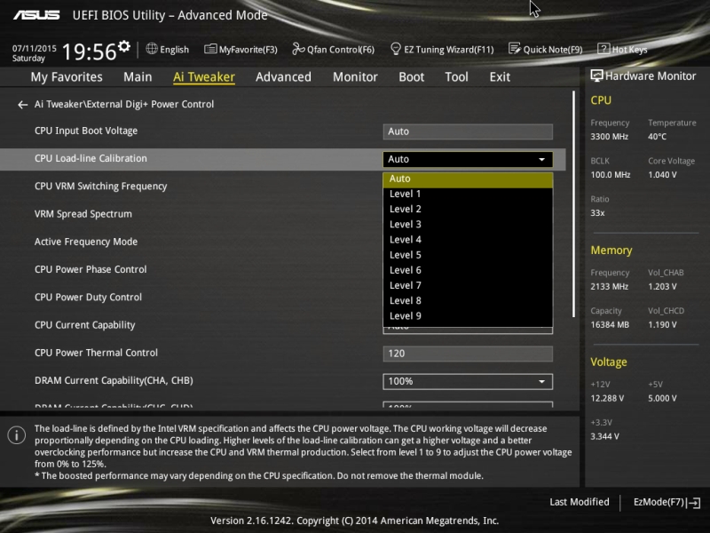The height and width of the screenshot is (533, 710).
Task: Click the language globe icon
Action: tap(152, 49)
